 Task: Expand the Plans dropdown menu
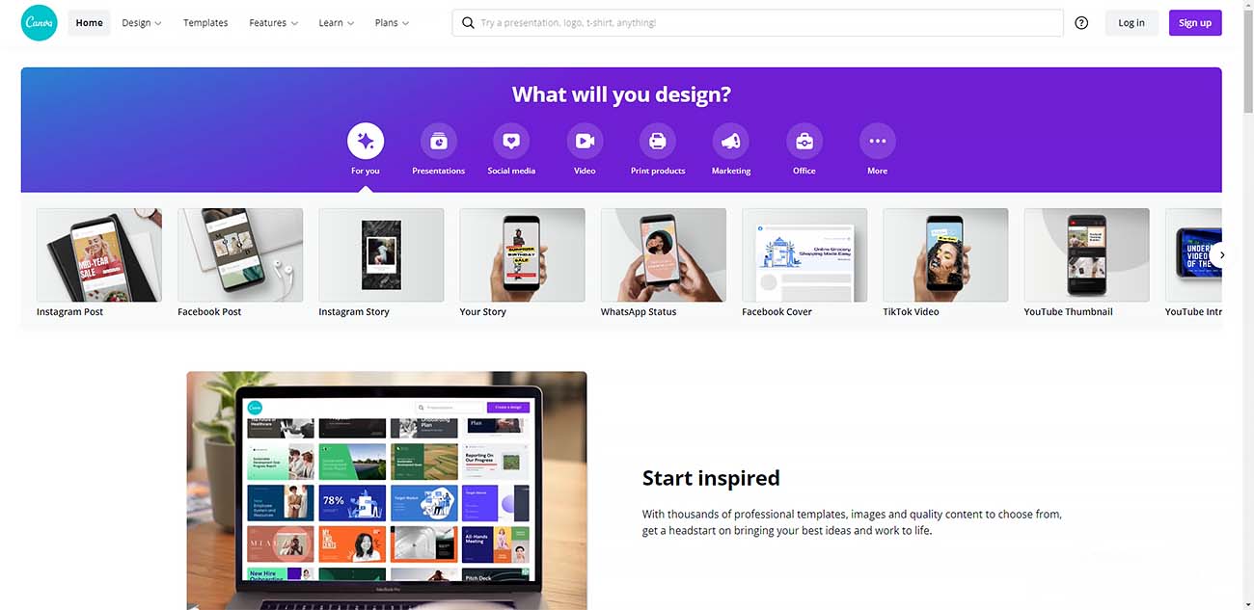(393, 23)
